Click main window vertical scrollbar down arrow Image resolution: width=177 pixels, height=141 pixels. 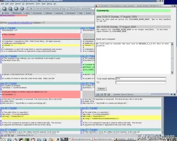163,133
